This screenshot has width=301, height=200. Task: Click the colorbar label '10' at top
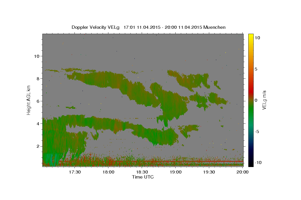257,37
